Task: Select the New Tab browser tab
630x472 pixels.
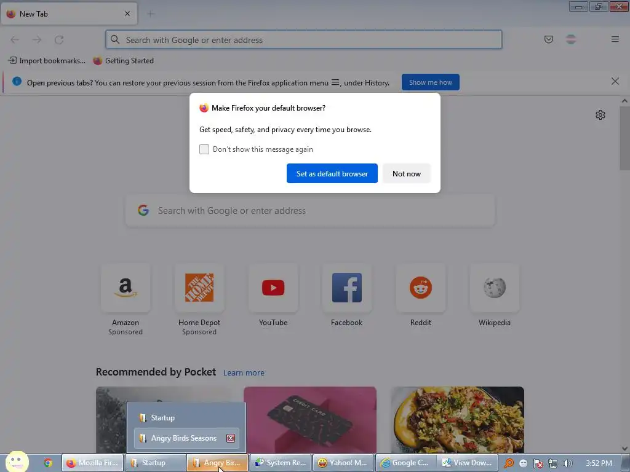Action: (69, 14)
